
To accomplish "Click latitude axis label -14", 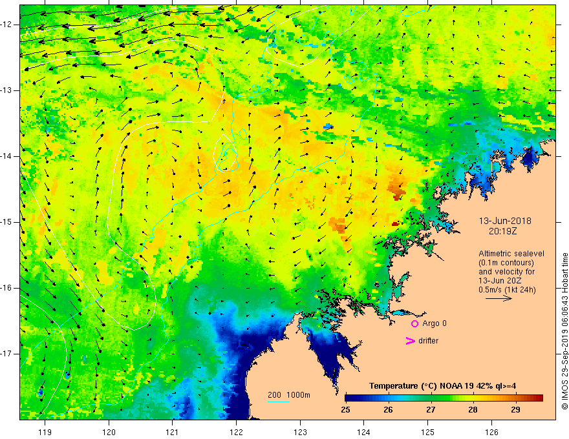I will click(x=6, y=156).
